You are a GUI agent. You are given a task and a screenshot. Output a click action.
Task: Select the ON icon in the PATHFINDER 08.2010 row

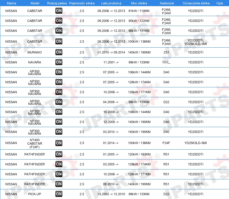[x=59, y=184]
